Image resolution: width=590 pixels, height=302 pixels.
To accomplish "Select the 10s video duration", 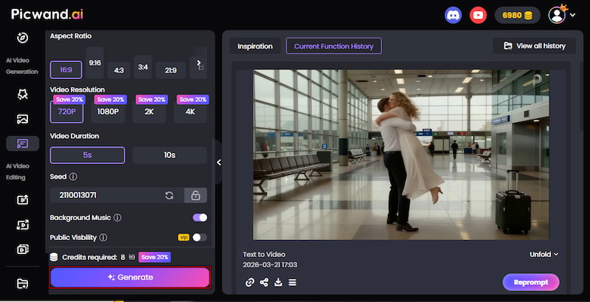I will point(170,155).
